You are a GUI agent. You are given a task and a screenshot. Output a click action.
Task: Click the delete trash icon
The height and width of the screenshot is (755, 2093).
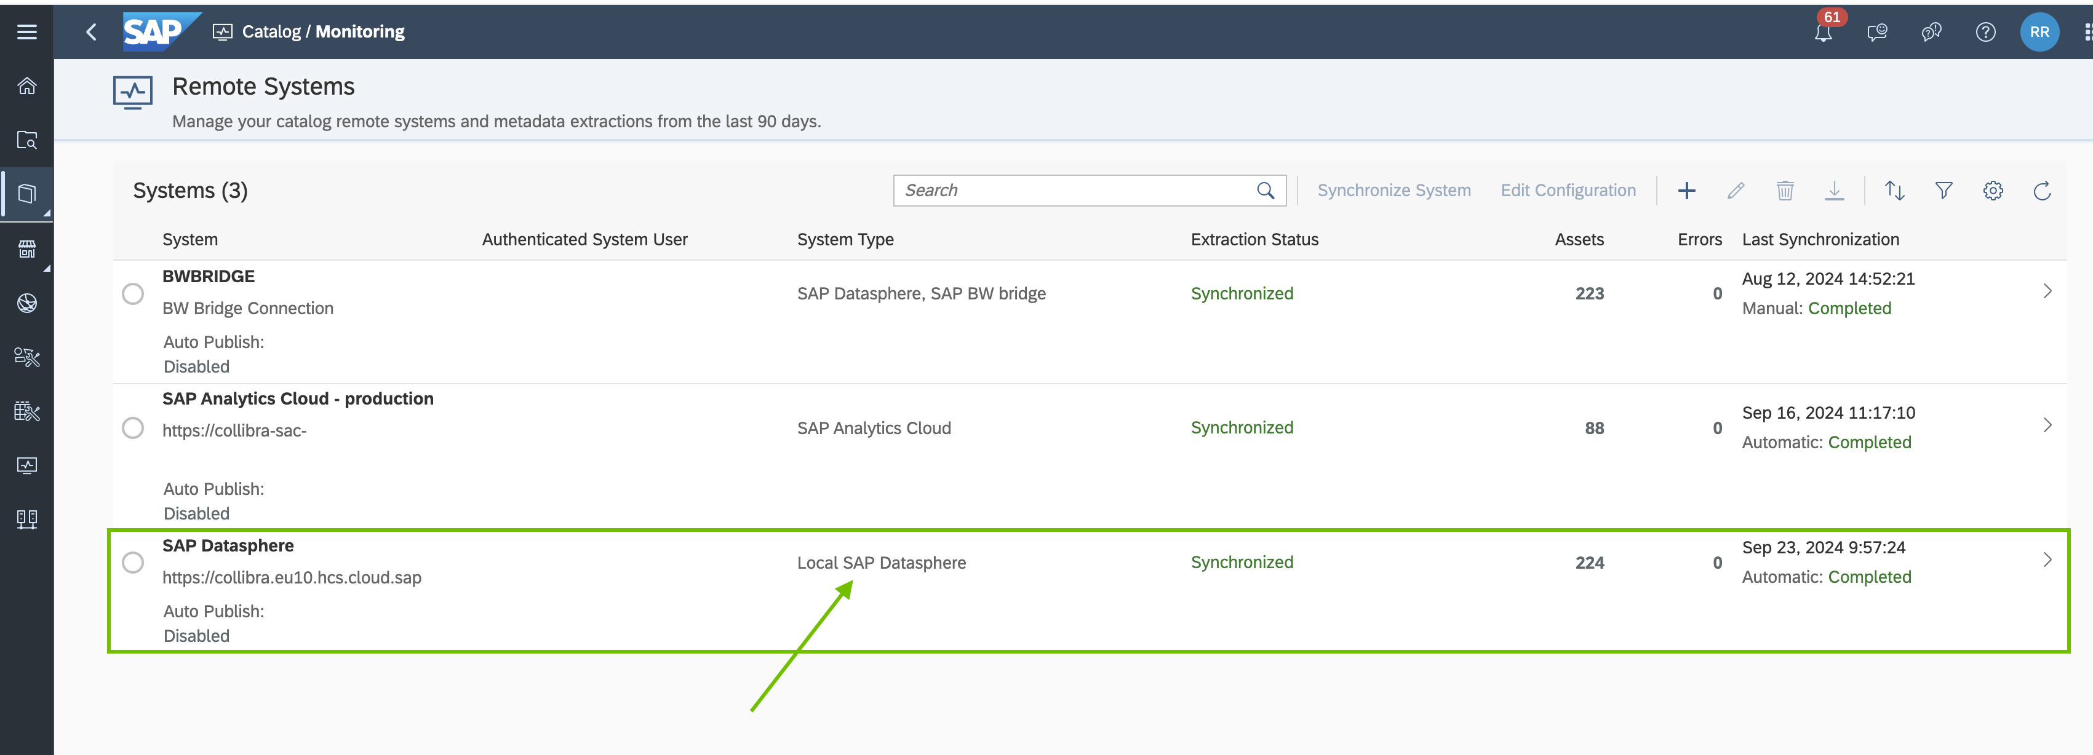[1784, 191]
